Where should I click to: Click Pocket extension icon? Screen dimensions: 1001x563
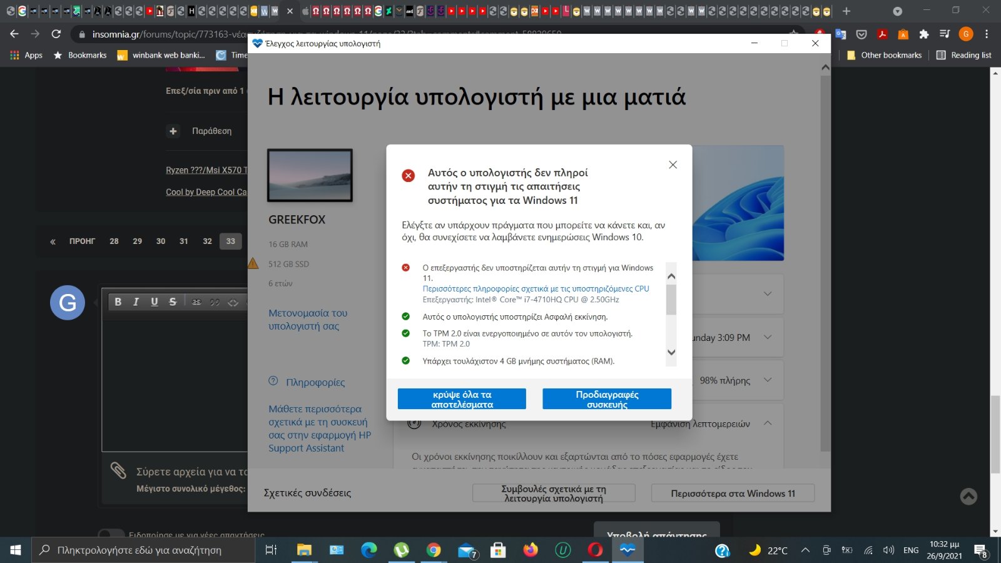(861, 34)
